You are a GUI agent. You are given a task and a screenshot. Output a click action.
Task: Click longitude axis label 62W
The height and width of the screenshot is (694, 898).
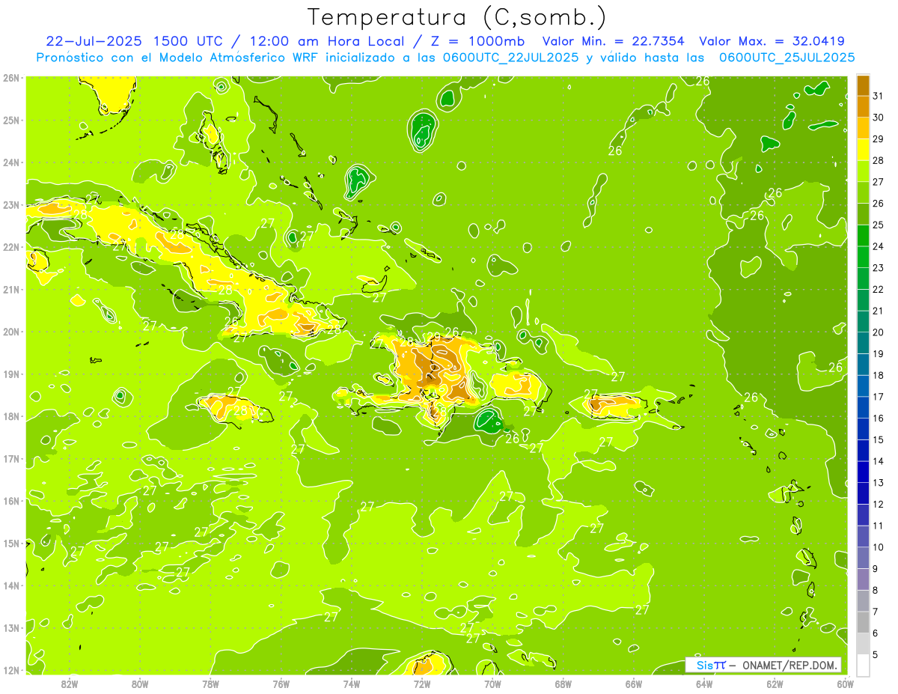[775, 684]
